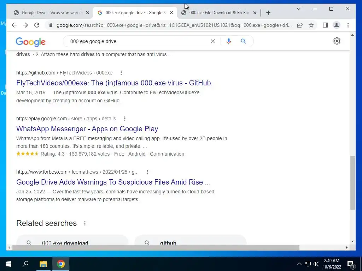Open tab search dropdown chevron

point(298,9)
